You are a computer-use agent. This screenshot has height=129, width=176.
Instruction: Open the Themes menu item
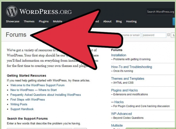click(x=29, y=21)
